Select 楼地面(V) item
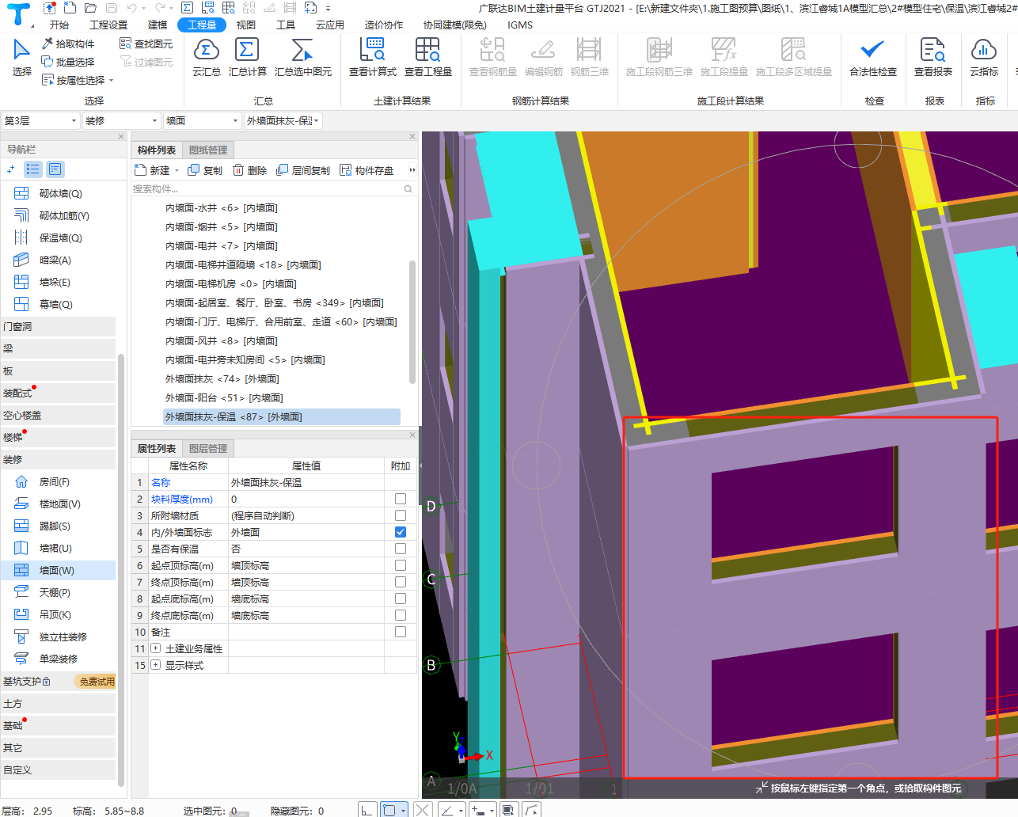Image resolution: width=1018 pixels, height=817 pixels. coord(59,503)
